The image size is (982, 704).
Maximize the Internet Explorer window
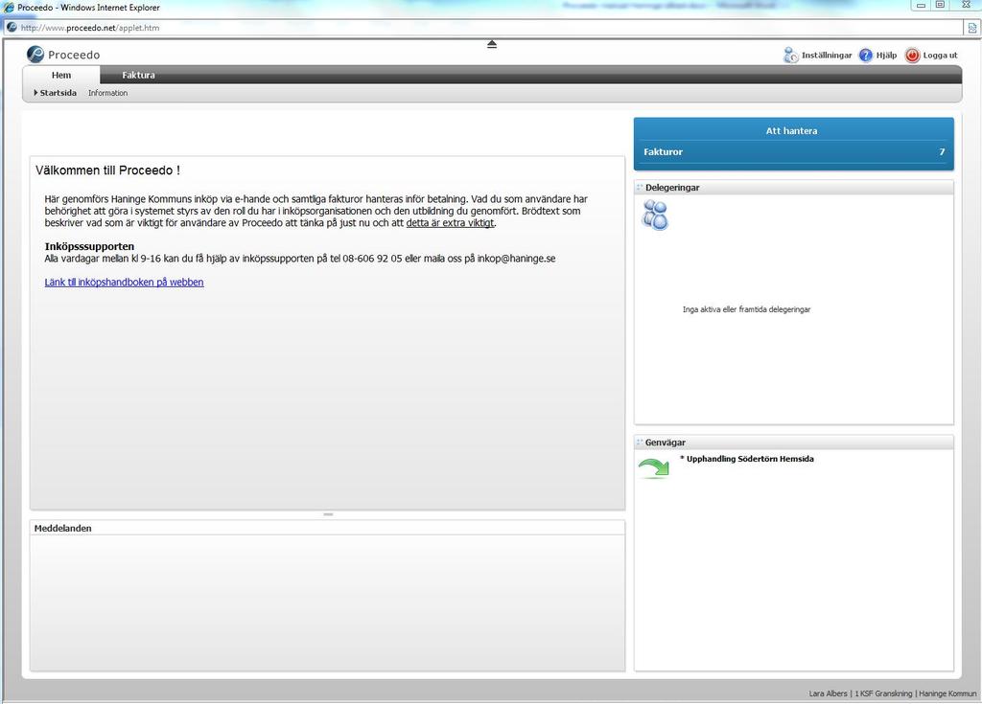point(940,6)
